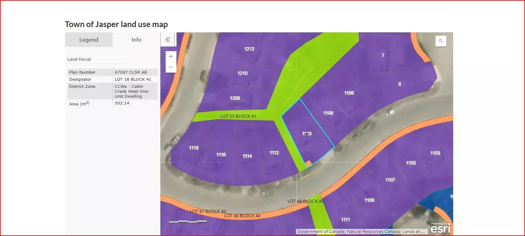Select parcel 1212 on the map
This screenshot has height=236, width=525.
249,49
